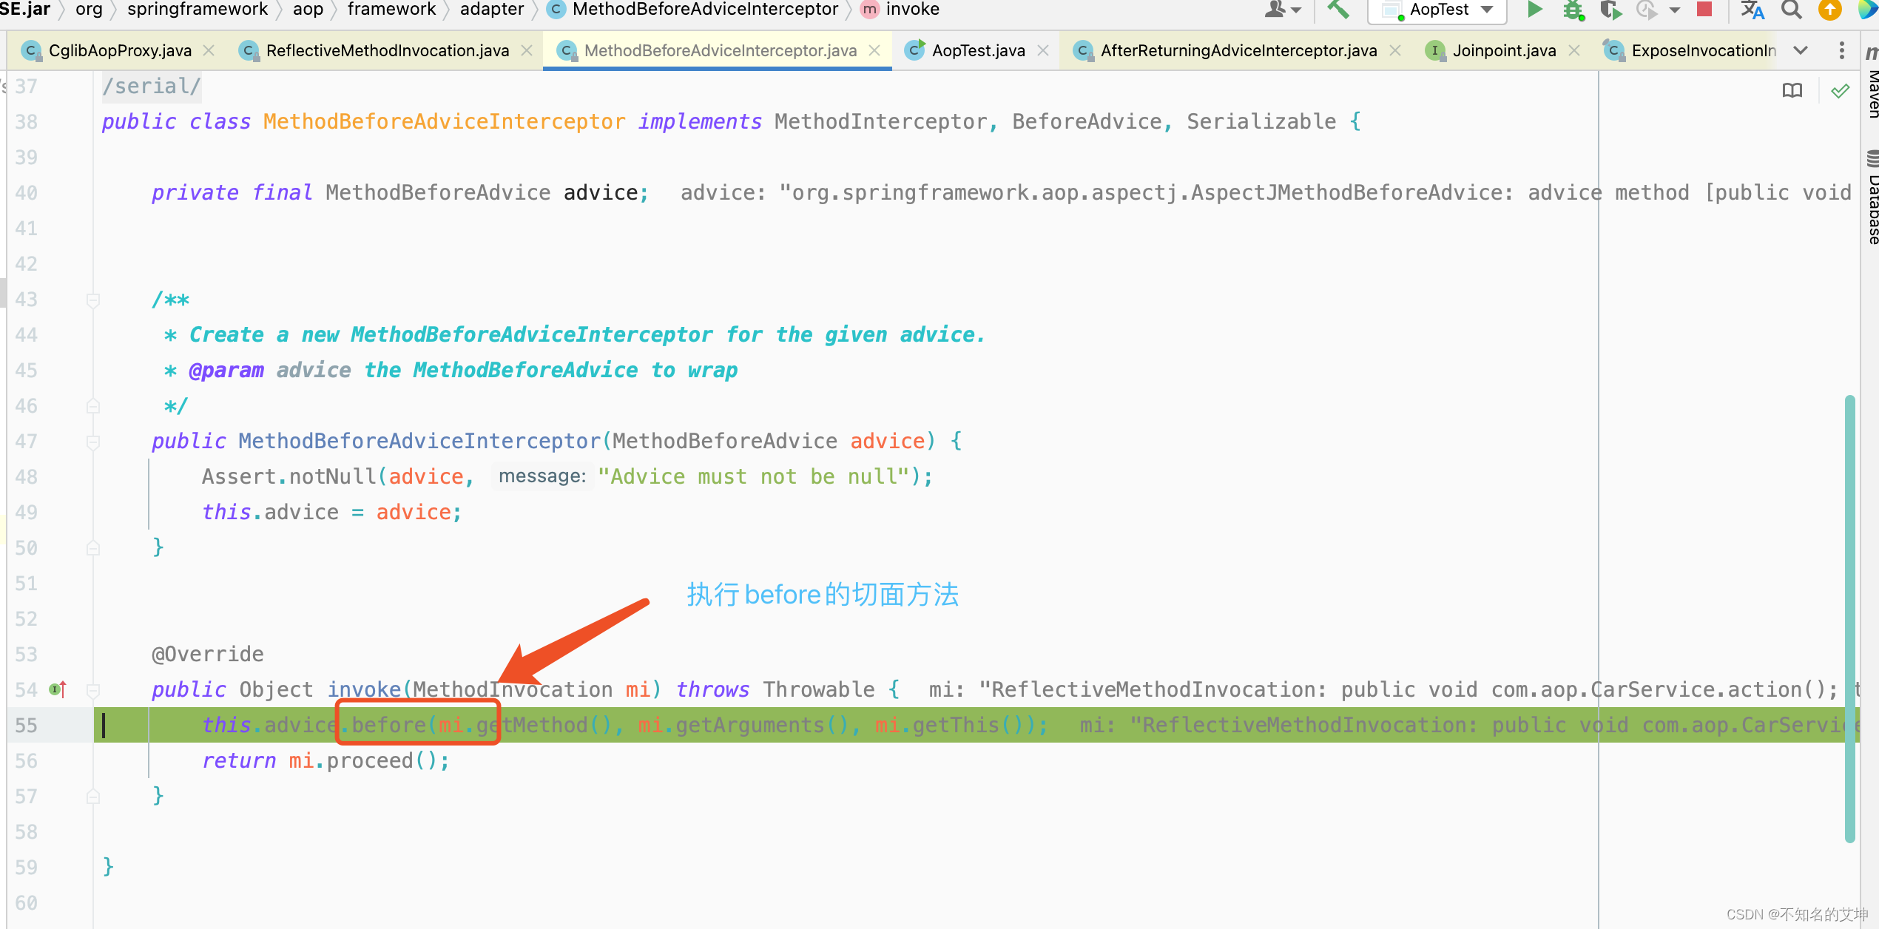This screenshot has width=1879, height=929.
Task: Fold the constructor block at line 47
Action: pos(93,442)
